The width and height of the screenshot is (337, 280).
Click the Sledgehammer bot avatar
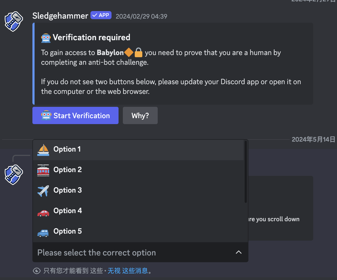click(x=14, y=22)
